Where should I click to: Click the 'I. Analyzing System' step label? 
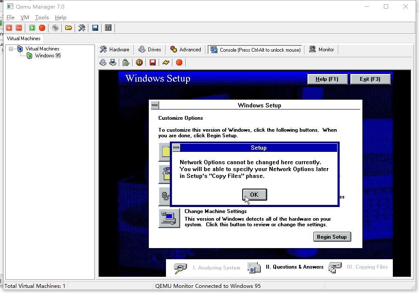tap(217, 268)
